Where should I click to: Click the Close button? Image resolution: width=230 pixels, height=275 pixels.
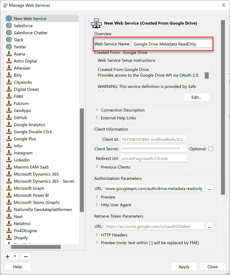point(213,267)
